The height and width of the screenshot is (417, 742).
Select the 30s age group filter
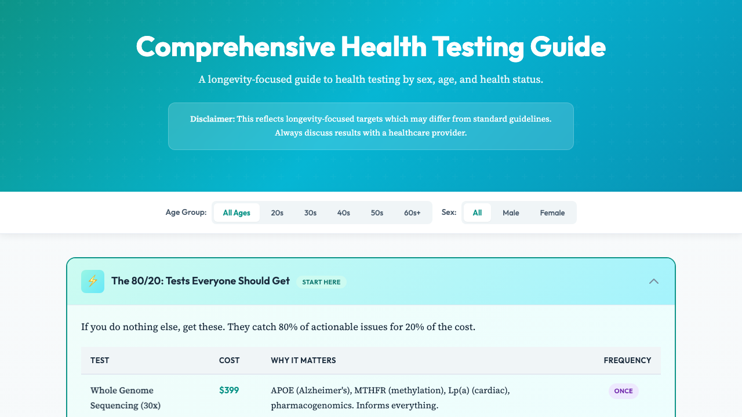click(x=310, y=213)
